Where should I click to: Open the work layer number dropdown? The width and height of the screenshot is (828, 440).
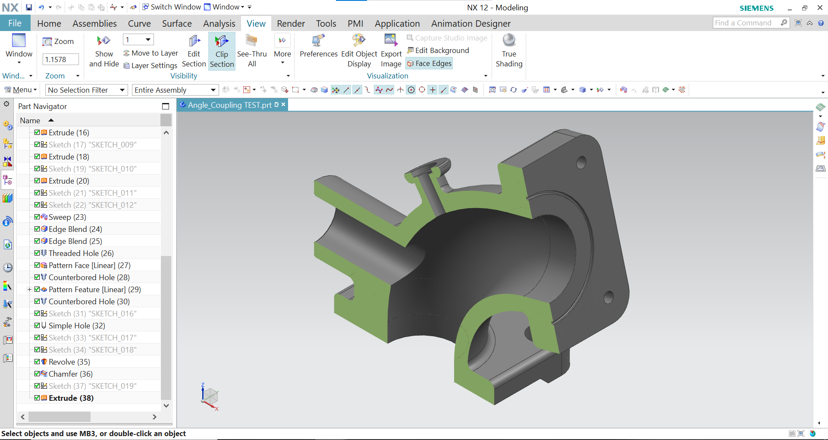(x=138, y=40)
